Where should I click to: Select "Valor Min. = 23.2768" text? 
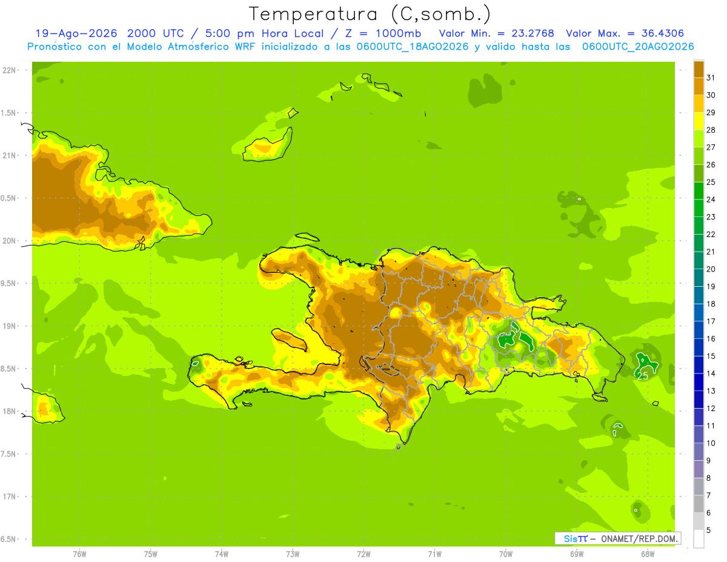[496, 33]
